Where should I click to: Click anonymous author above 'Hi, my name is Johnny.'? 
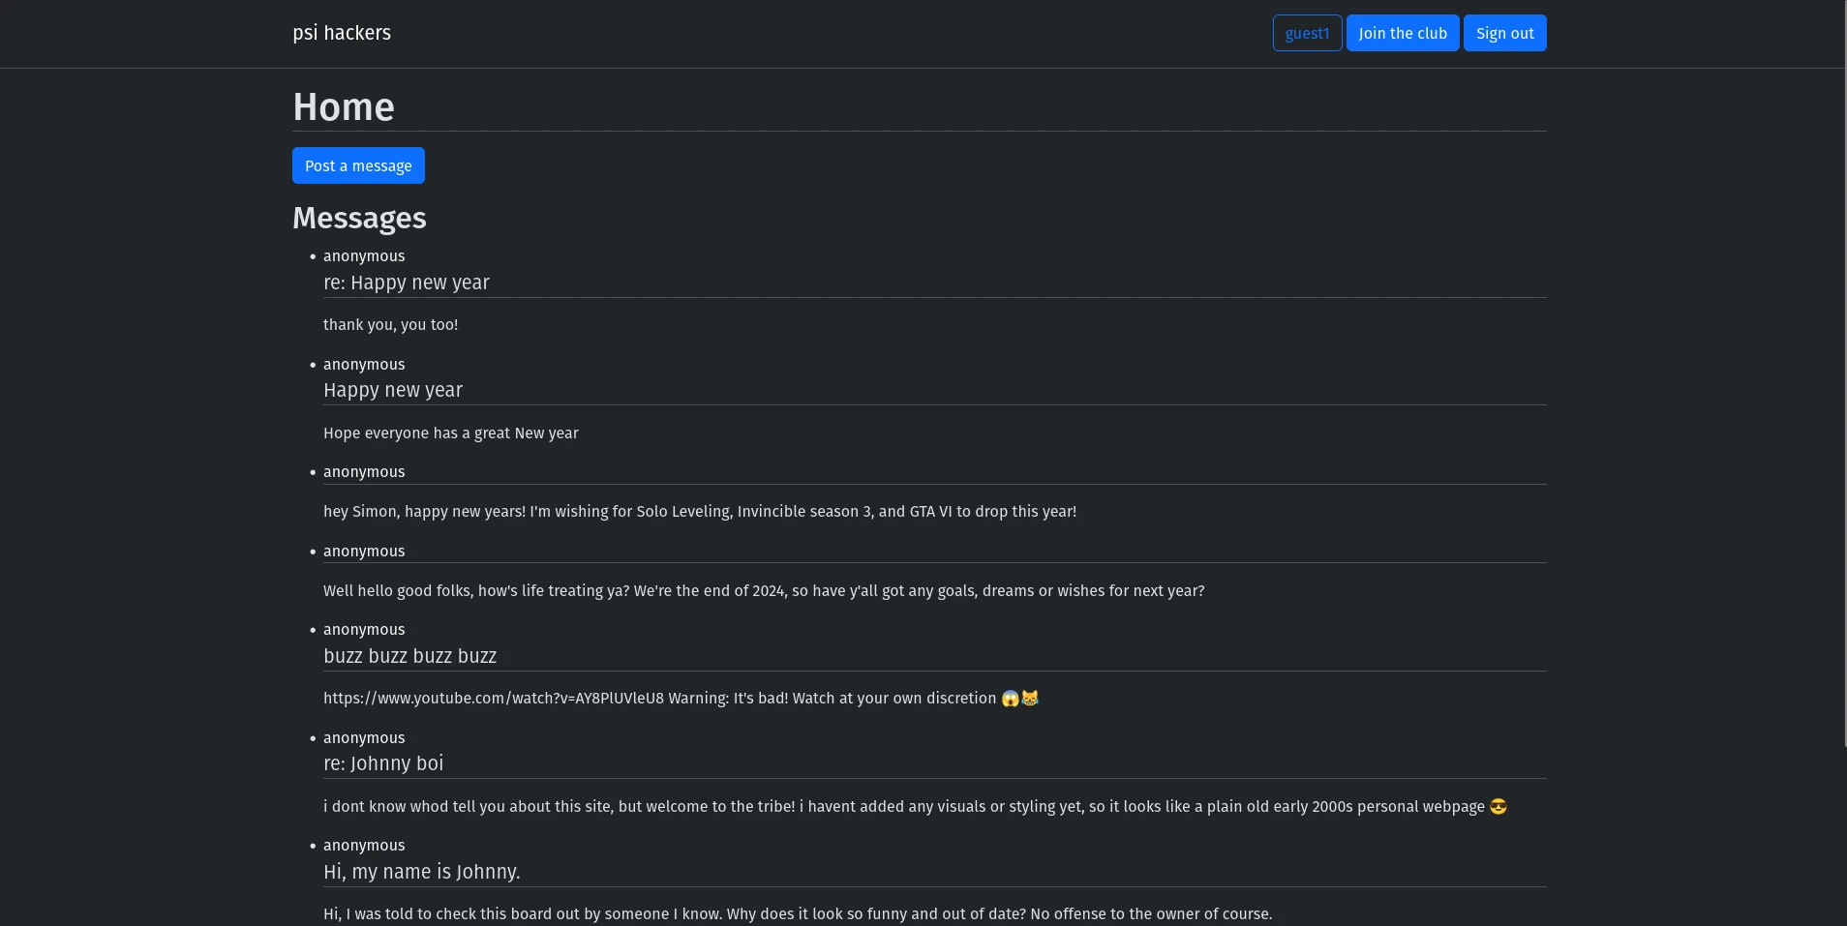point(364,846)
